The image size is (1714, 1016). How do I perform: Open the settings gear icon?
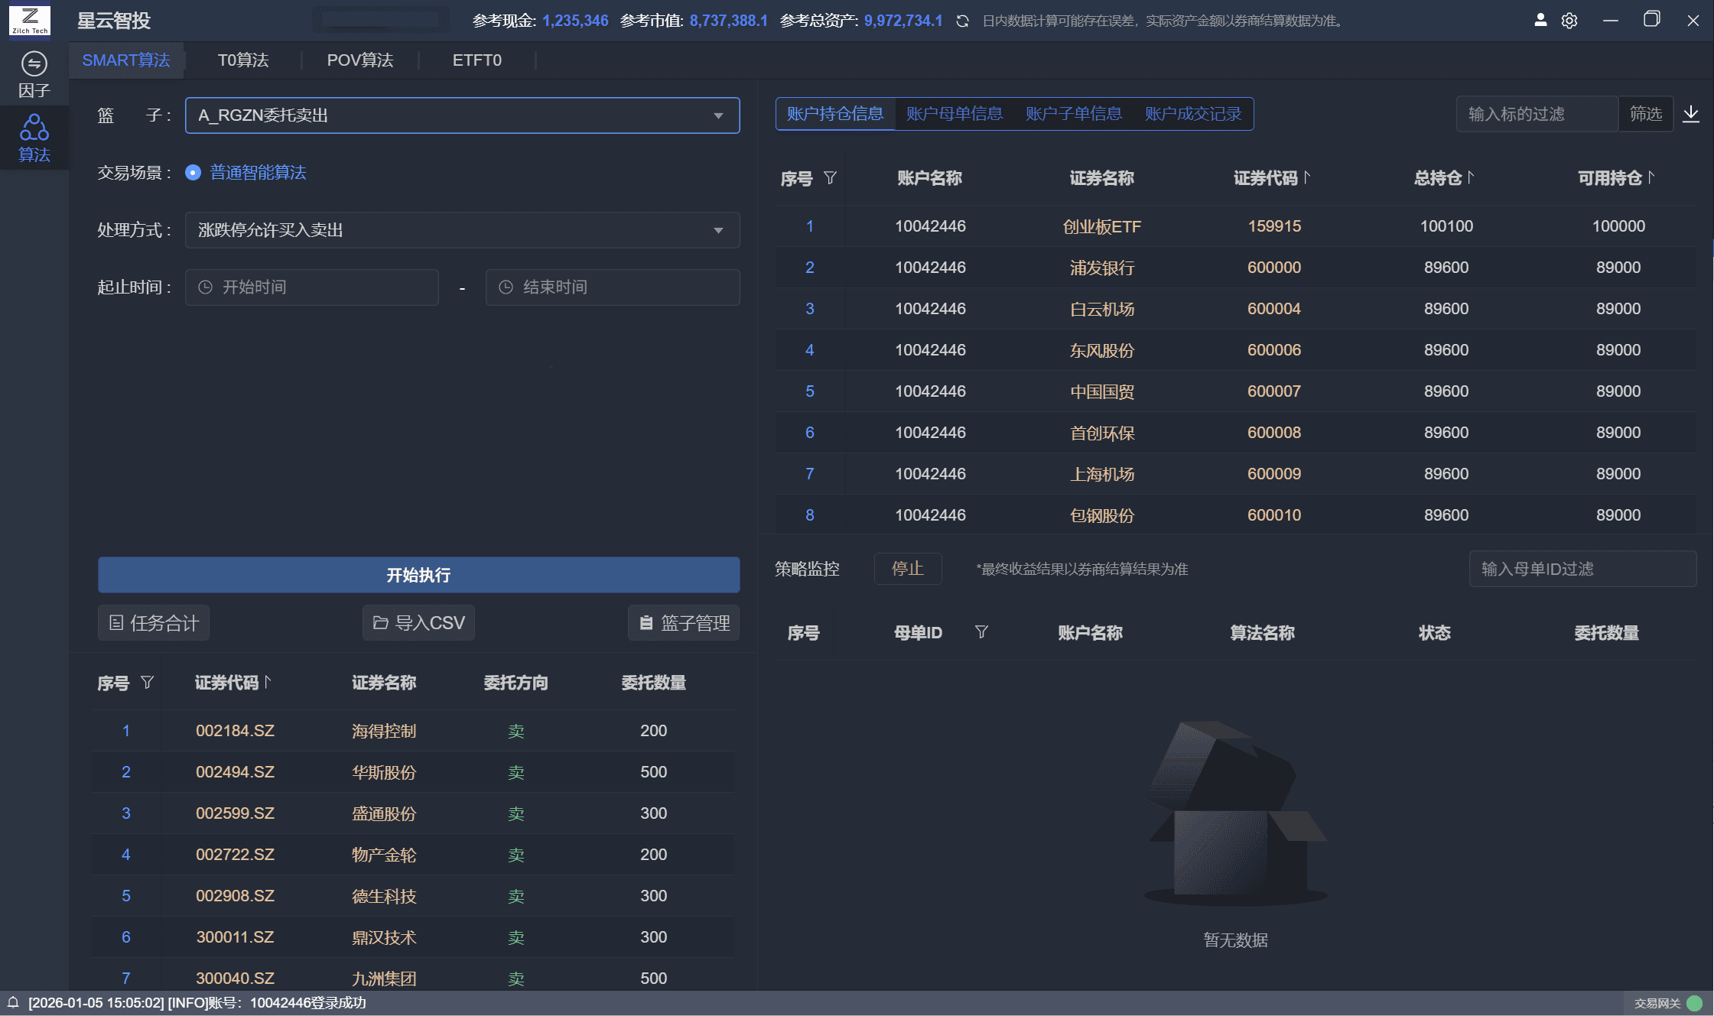click(x=1569, y=21)
